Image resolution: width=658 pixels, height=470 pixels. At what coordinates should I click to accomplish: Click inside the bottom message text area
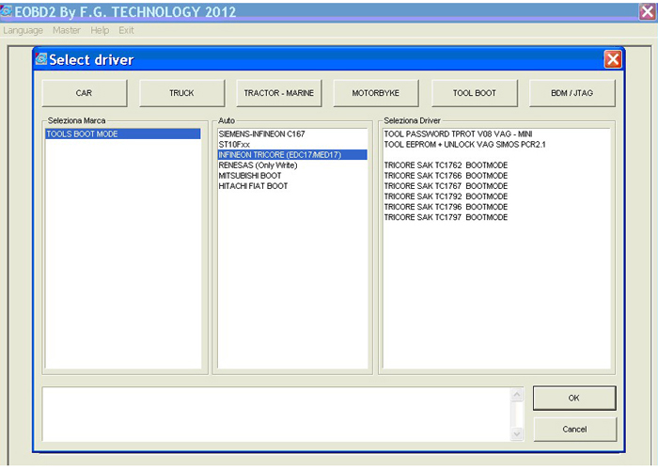coord(276,415)
